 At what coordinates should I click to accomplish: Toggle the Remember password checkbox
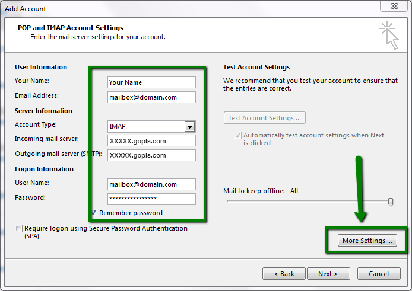coord(94,213)
